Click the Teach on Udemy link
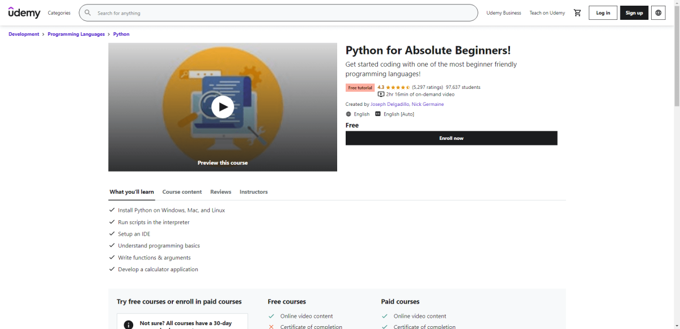The width and height of the screenshot is (680, 329). (x=547, y=12)
